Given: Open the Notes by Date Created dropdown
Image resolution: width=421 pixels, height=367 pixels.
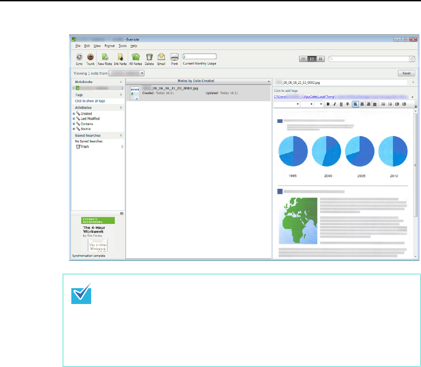Looking at the screenshot, I should tap(268, 82).
